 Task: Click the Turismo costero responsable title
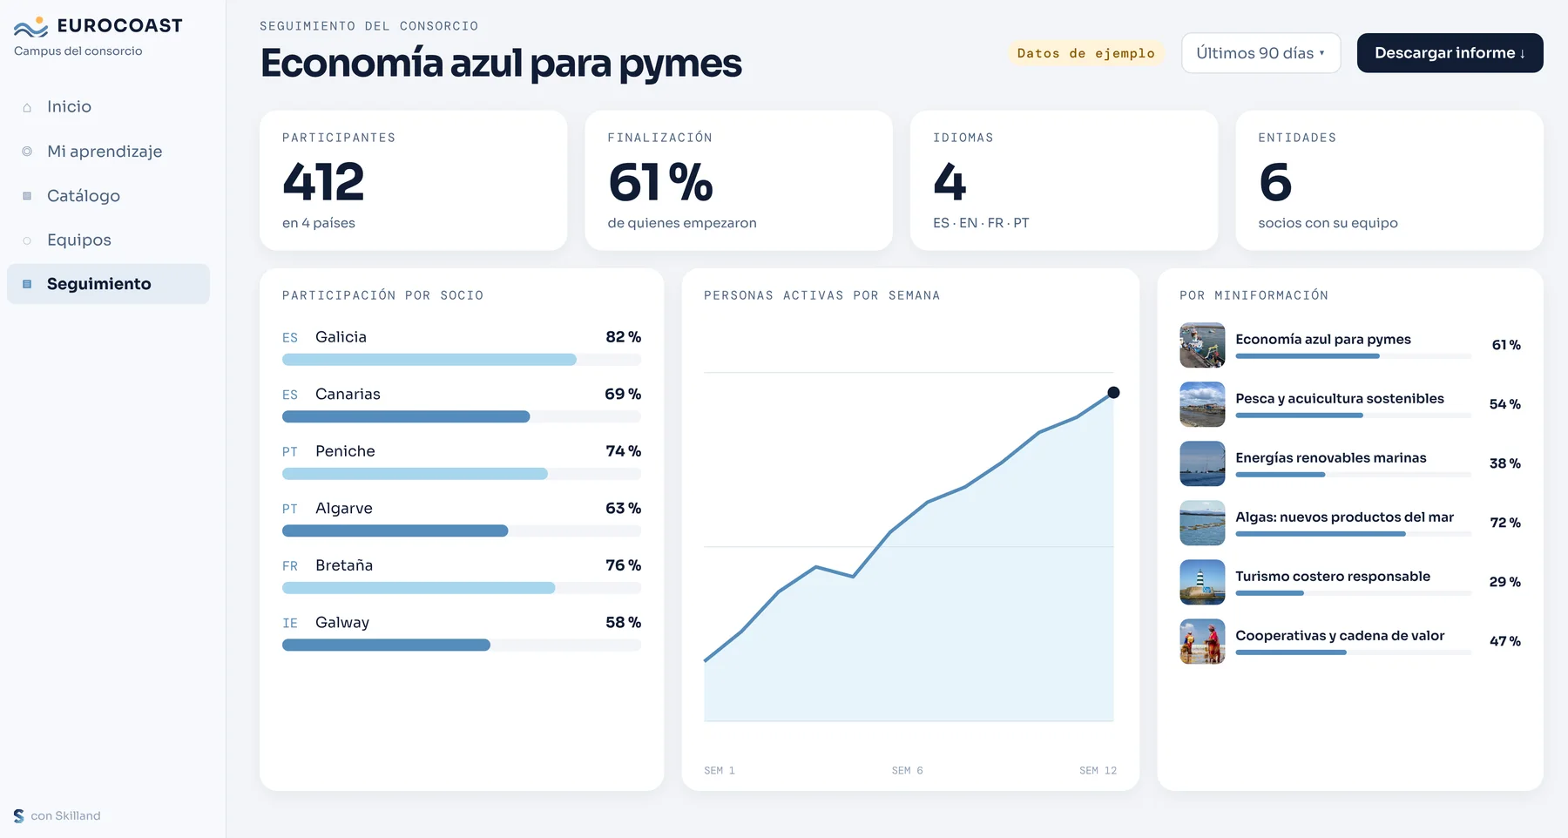[x=1333, y=576]
